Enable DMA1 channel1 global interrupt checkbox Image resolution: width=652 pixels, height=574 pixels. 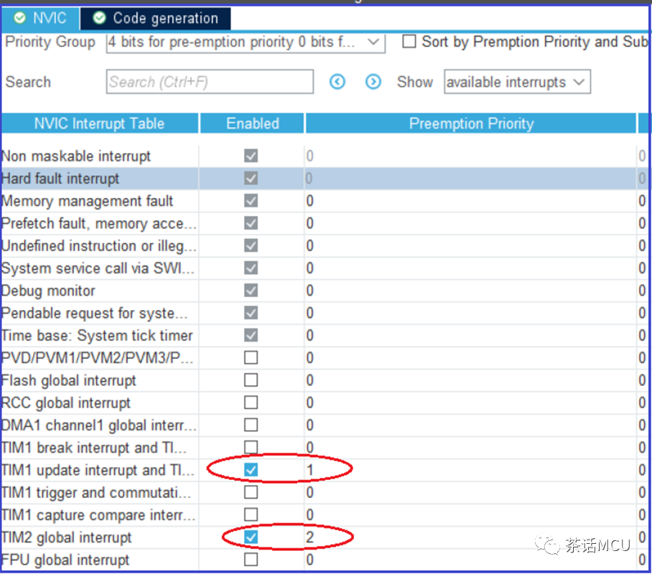251,425
